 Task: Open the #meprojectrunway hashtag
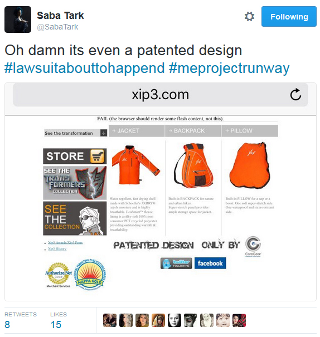tap(229, 68)
